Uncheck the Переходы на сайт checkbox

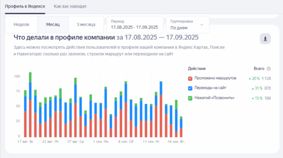(x=190, y=88)
